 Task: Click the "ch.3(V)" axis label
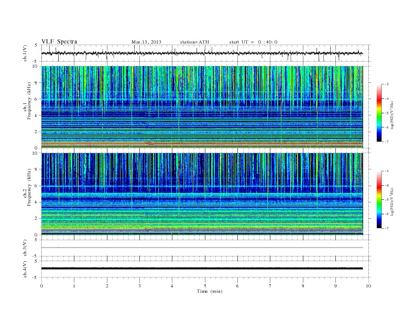coord(25,248)
